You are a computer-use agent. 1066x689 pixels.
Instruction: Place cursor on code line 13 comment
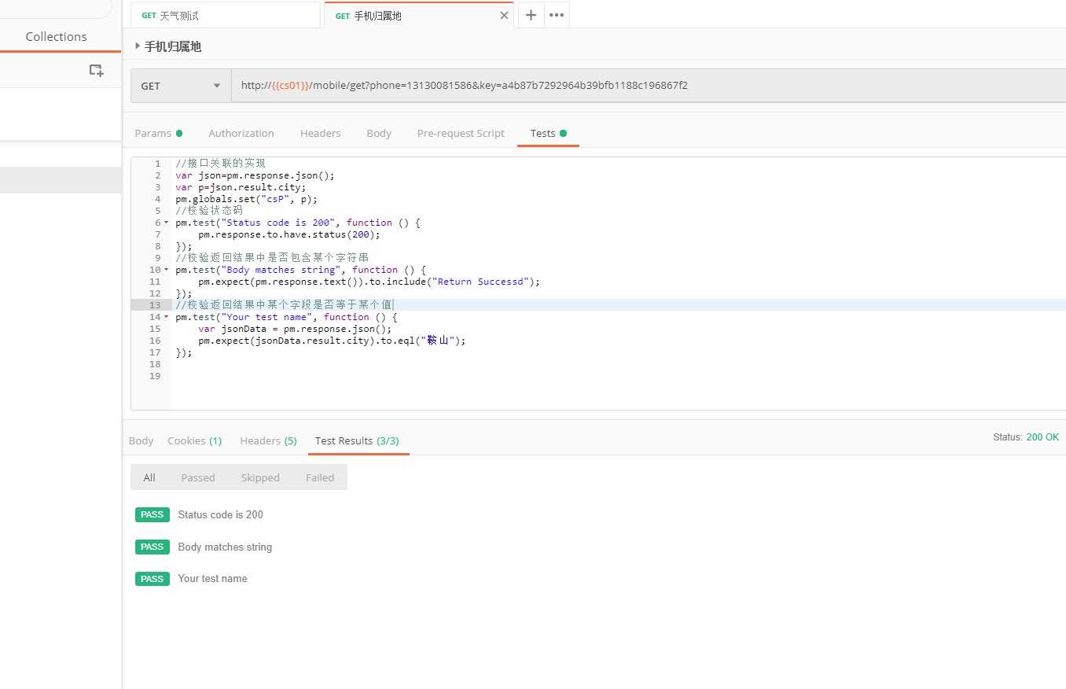point(284,305)
